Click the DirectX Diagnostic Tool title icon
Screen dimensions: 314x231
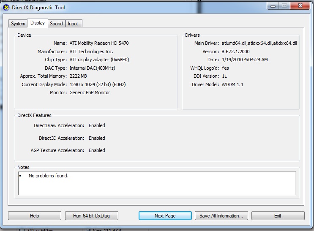[6, 8]
